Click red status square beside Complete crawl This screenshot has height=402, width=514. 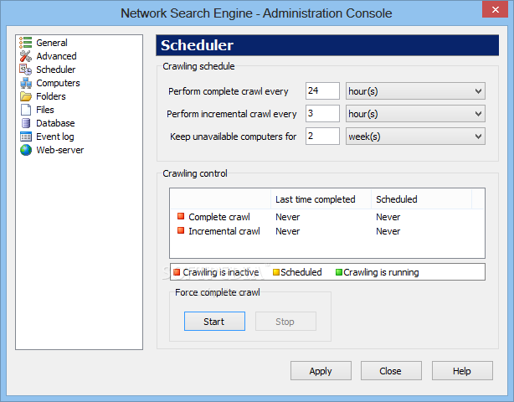pyautogui.click(x=181, y=216)
